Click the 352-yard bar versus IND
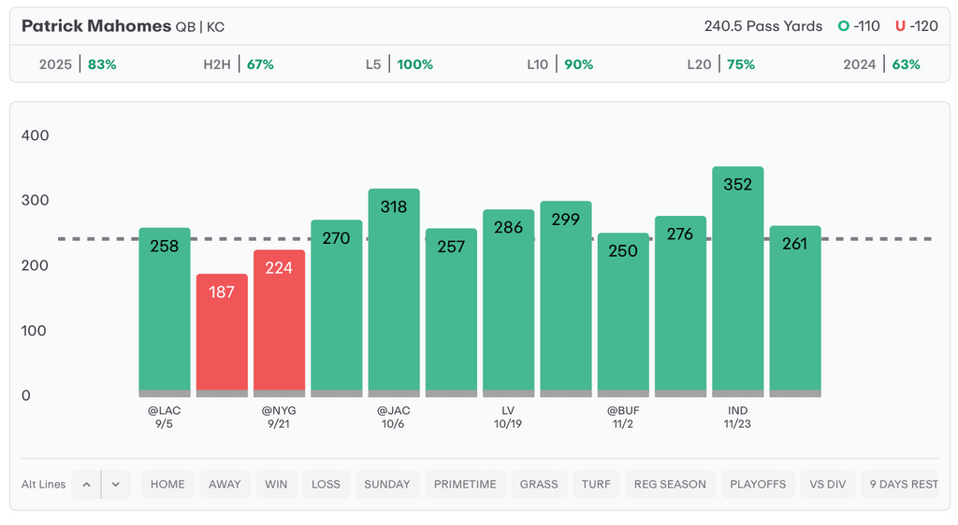This screenshot has height=525, width=958. coord(738,280)
